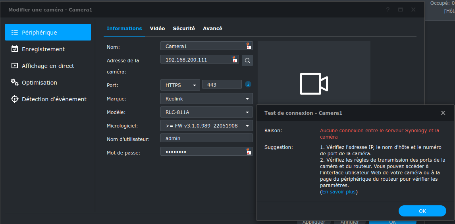Image resolution: width=455 pixels, height=224 pixels.
Task: Open the help question mark icon
Action: [388, 10]
